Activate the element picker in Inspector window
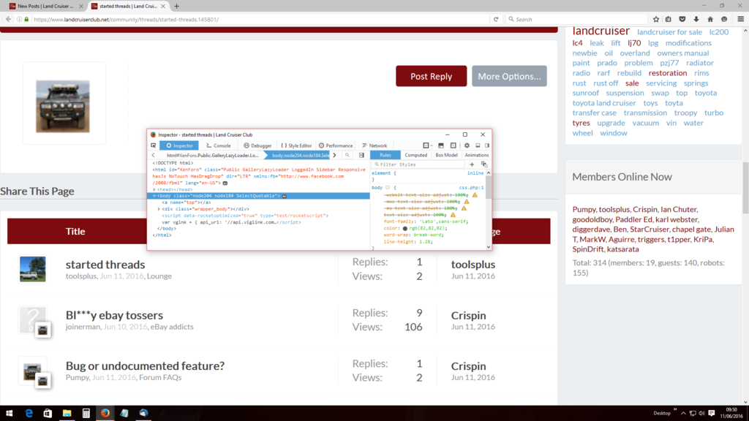 click(154, 145)
